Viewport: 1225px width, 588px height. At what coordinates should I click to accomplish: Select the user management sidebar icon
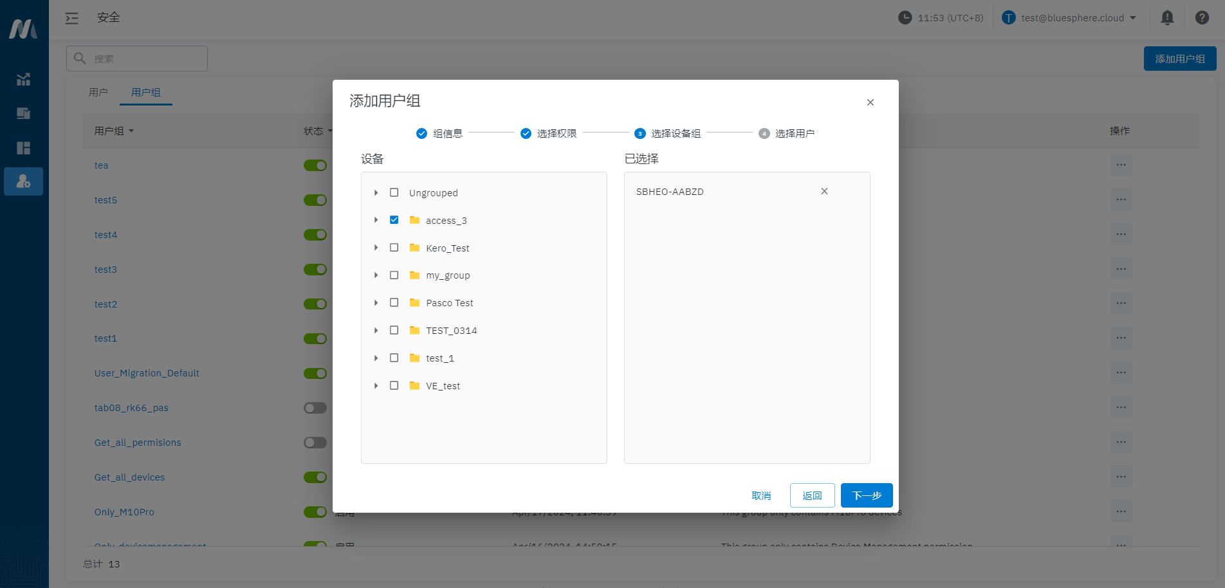coord(23,181)
